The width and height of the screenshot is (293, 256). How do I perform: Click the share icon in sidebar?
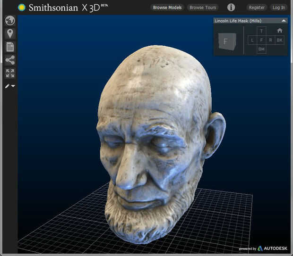point(10,60)
